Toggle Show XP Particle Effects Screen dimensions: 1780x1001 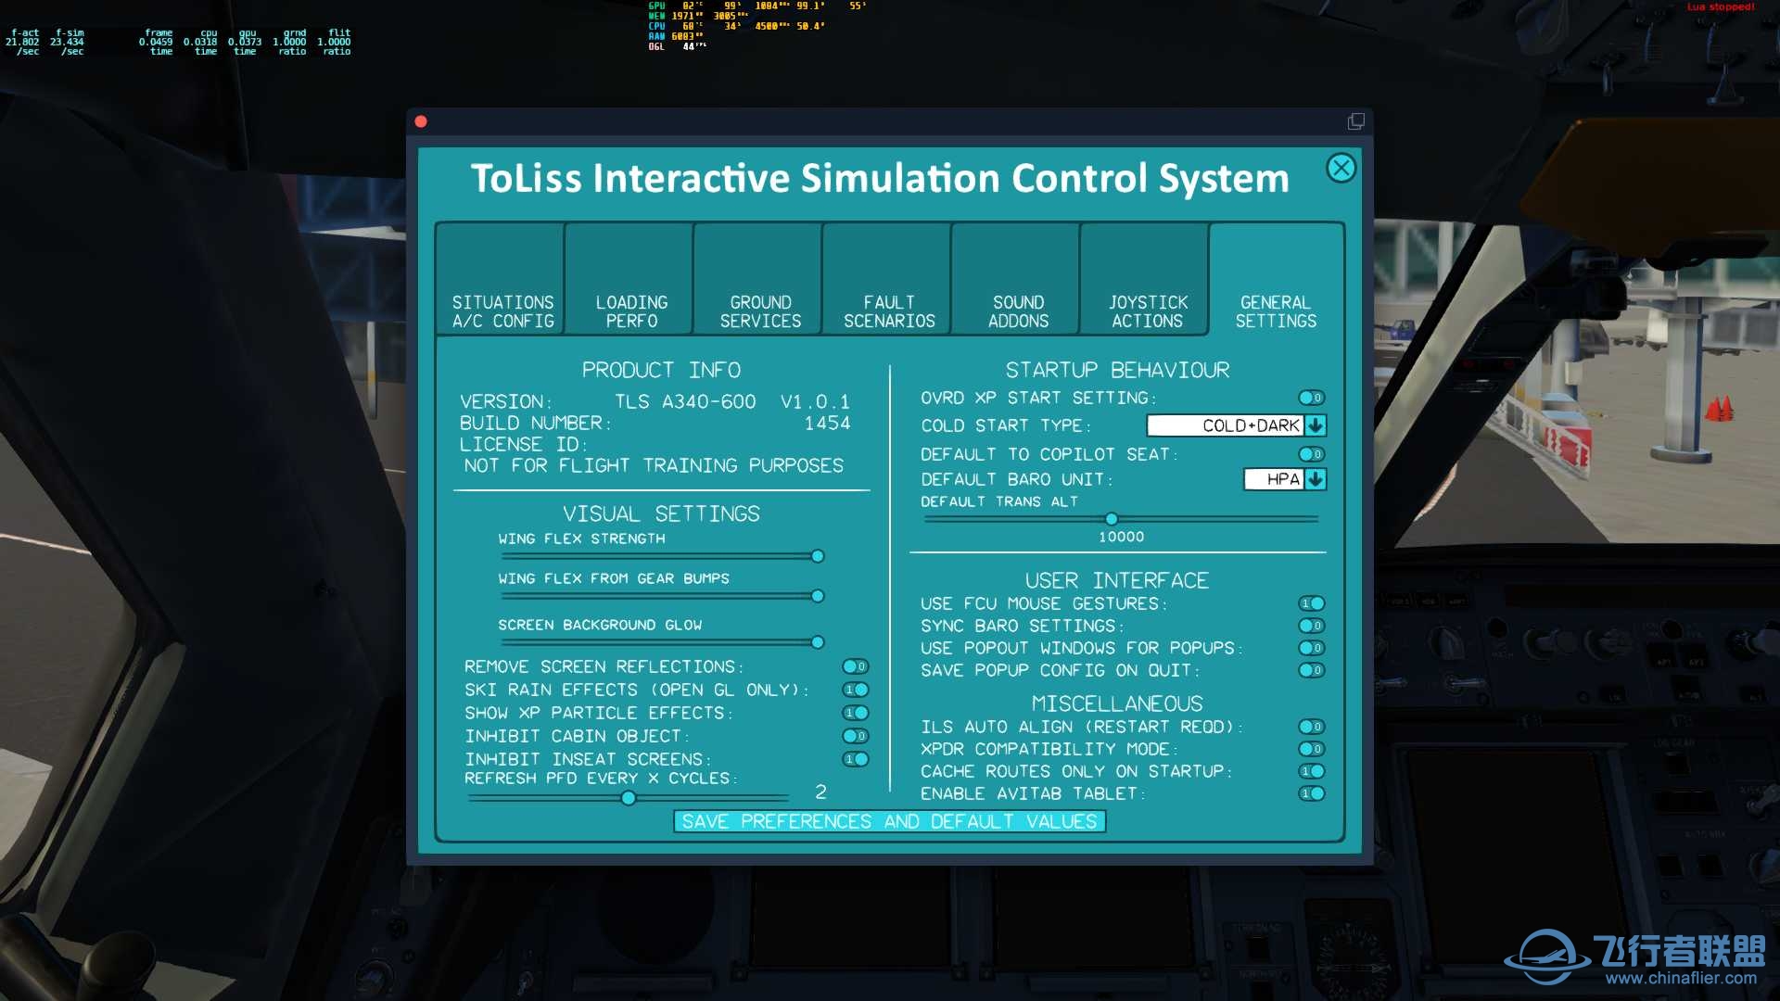click(855, 713)
